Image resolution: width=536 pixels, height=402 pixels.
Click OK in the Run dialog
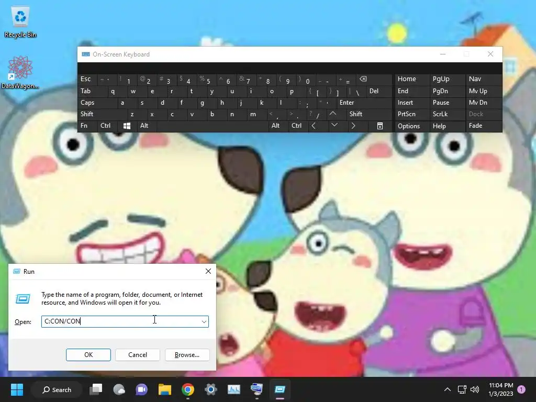click(88, 355)
